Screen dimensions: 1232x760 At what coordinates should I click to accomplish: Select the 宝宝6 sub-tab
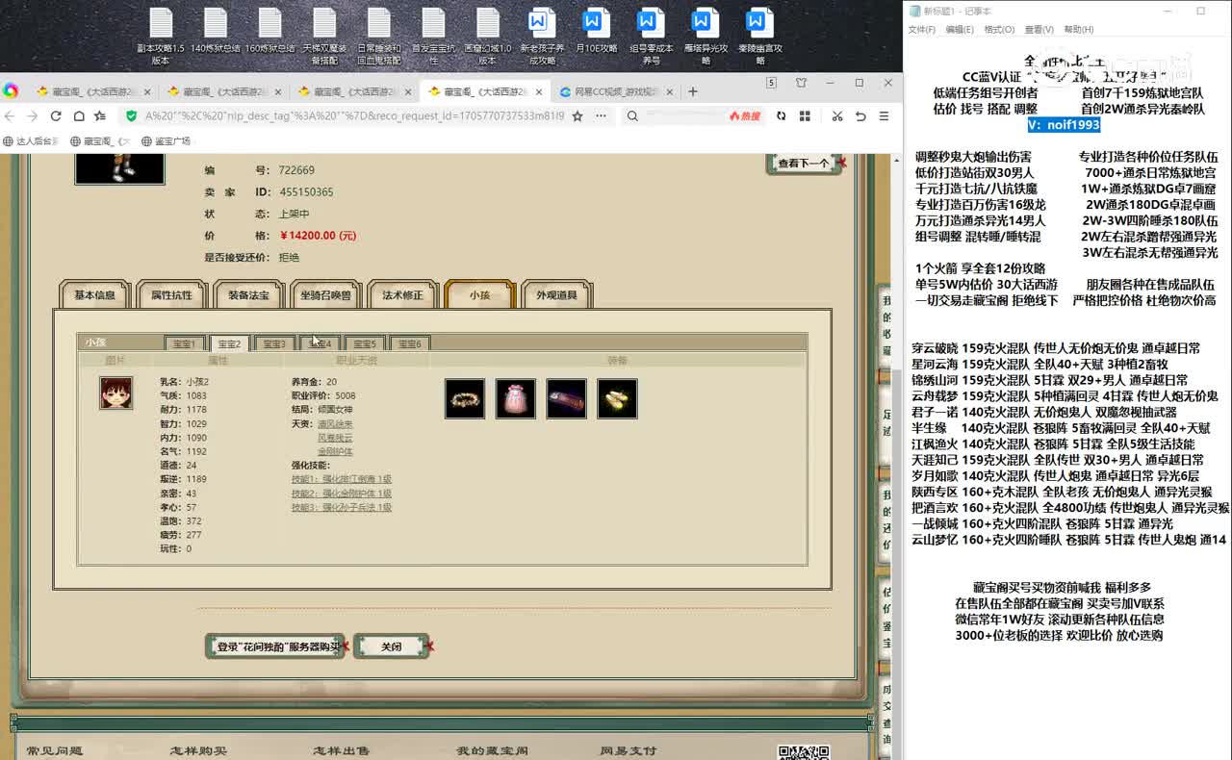409,343
